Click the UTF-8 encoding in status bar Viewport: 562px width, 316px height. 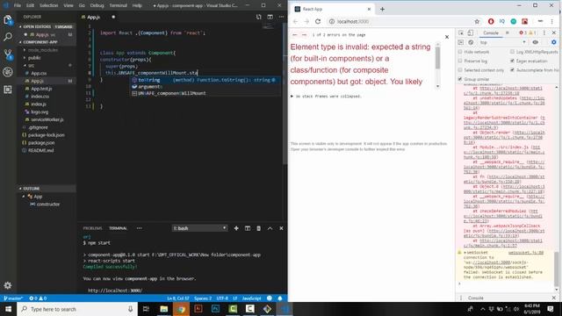[x=222, y=298]
